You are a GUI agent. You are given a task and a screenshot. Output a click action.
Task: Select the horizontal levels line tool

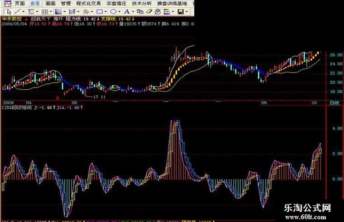[x=31, y=12]
